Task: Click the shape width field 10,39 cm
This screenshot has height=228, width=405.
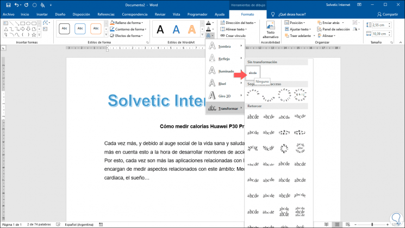Action: [382, 34]
